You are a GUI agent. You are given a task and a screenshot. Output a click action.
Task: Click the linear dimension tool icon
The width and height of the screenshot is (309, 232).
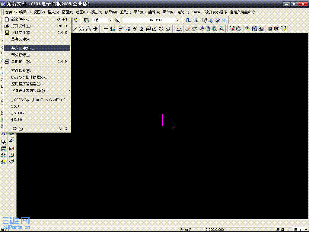[x=106, y=29]
